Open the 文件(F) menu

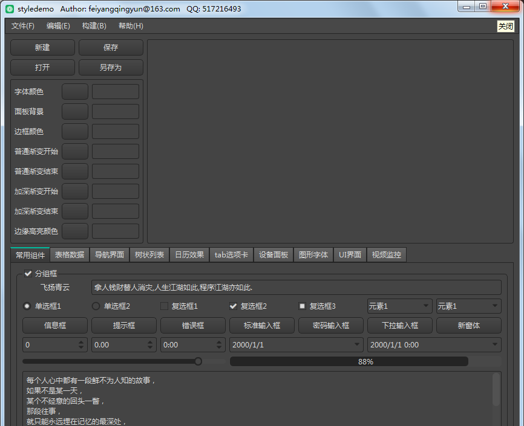click(23, 26)
